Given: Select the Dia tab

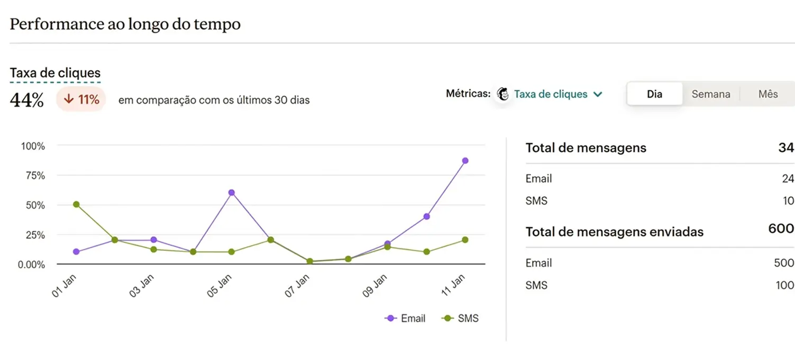Looking at the screenshot, I should coord(654,93).
